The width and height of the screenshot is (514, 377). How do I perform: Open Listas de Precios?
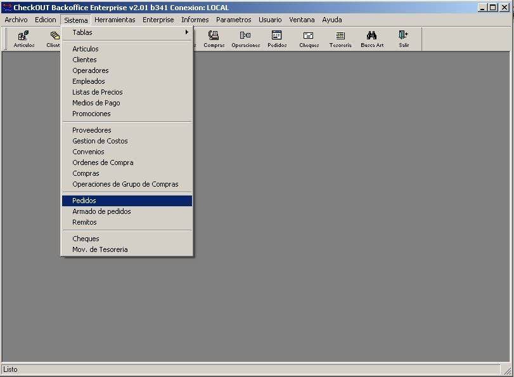coord(127,92)
